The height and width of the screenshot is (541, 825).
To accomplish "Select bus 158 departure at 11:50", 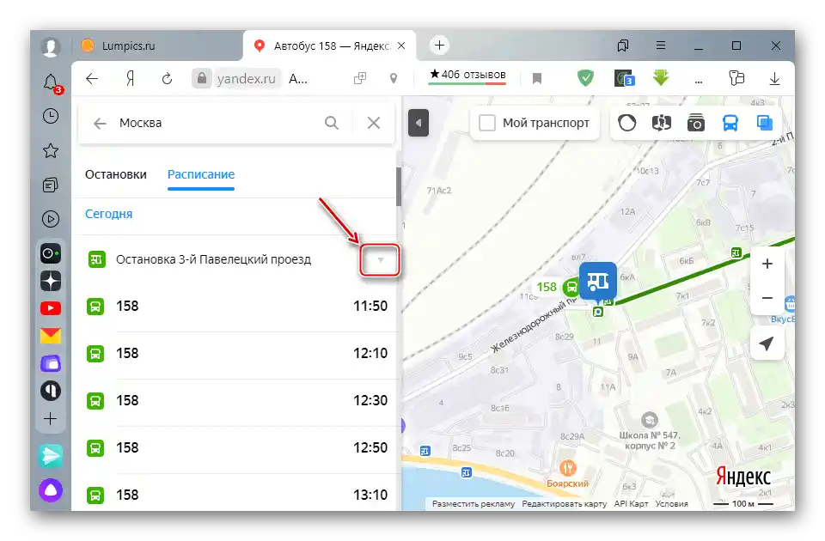I will pyautogui.click(x=237, y=306).
